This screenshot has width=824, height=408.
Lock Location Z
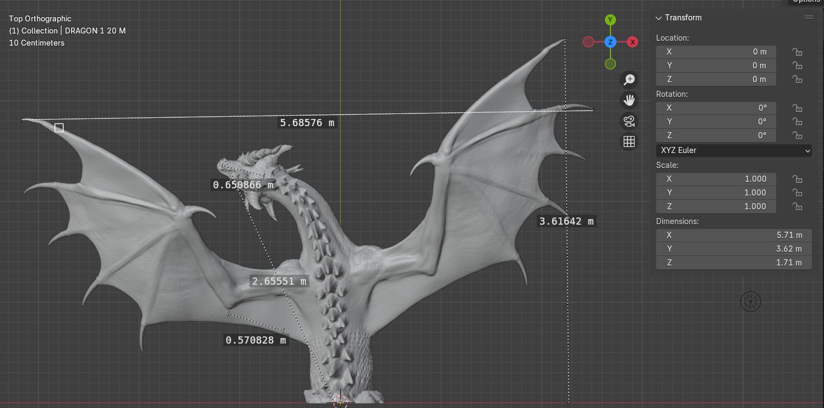[797, 79]
